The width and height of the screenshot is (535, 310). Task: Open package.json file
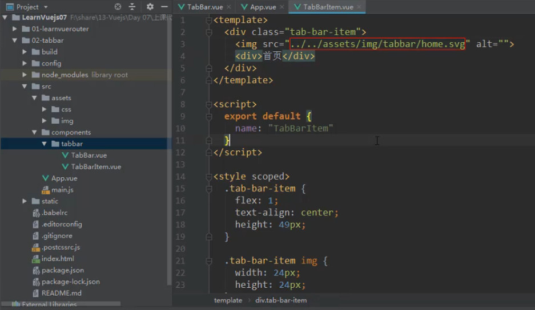click(x=62, y=270)
